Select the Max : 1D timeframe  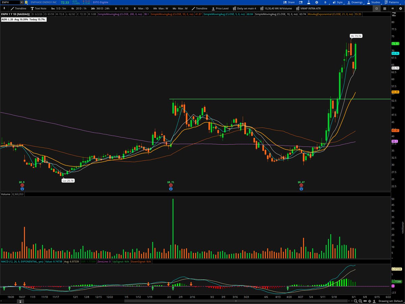pos(141,8)
